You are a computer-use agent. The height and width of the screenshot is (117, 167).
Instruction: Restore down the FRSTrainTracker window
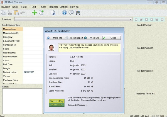157,2
